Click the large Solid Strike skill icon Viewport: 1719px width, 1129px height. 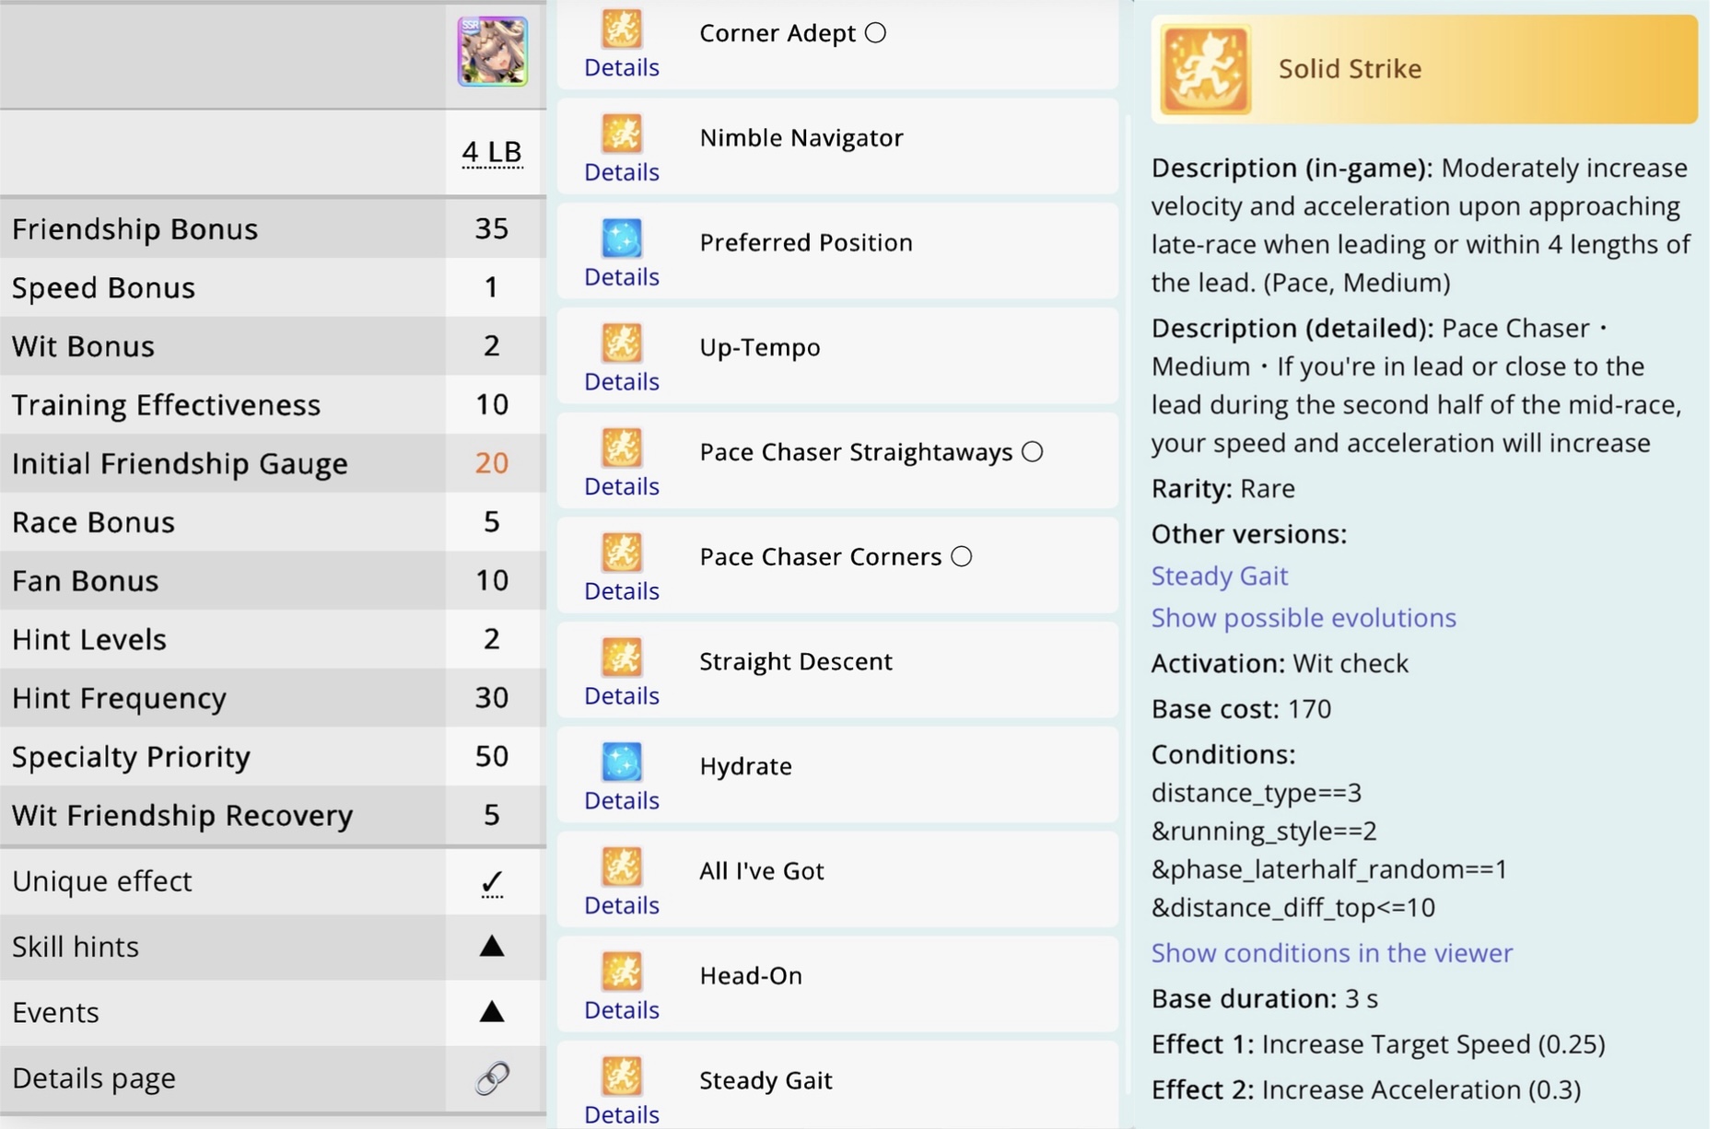click(x=1205, y=69)
